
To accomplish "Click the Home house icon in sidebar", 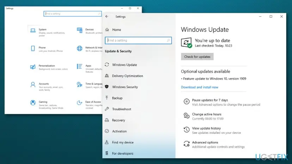I will pyautogui.click(x=107, y=29).
